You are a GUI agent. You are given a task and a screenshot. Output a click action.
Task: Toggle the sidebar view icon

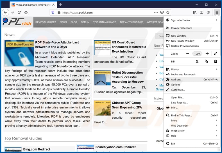pyautogui.click(x=201, y=12)
